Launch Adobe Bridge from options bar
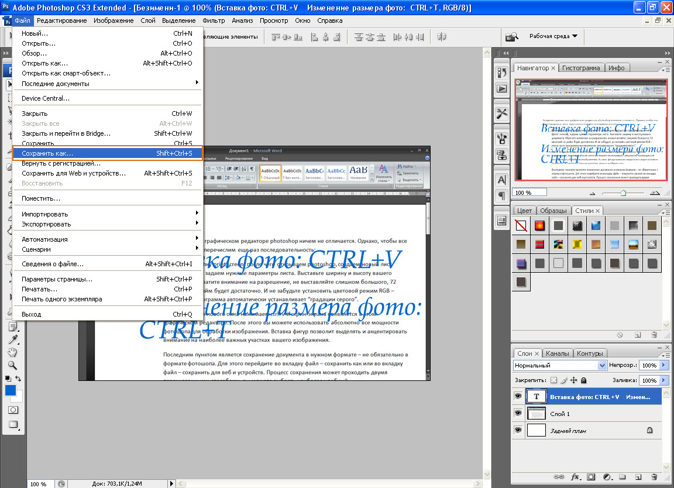 click(512, 36)
